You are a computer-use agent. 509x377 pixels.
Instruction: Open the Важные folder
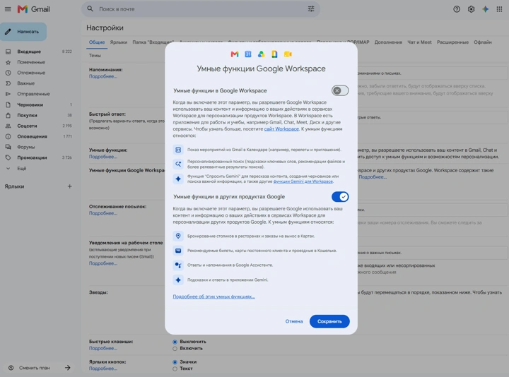point(39,83)
